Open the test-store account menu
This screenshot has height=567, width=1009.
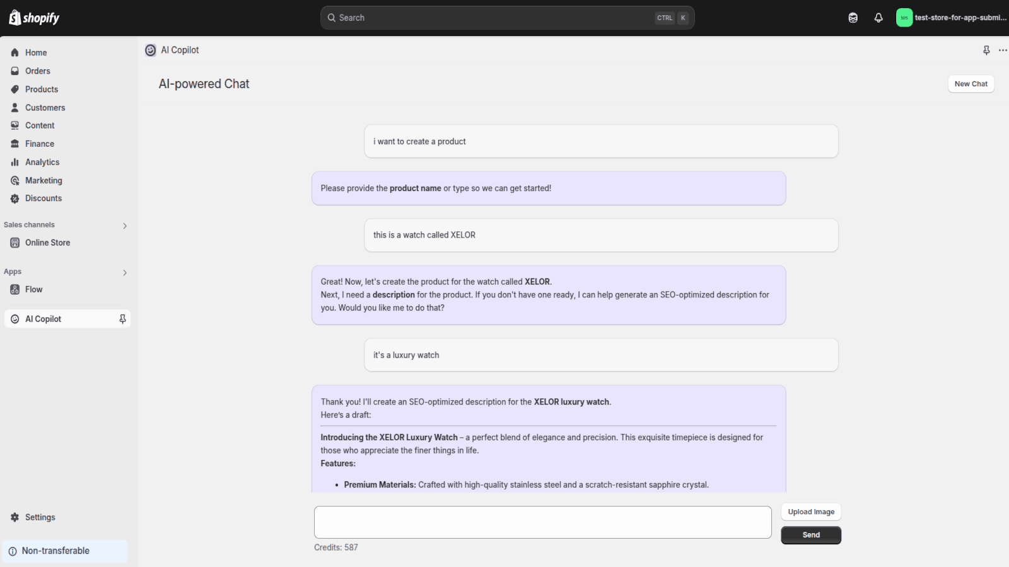click(951, 18)
